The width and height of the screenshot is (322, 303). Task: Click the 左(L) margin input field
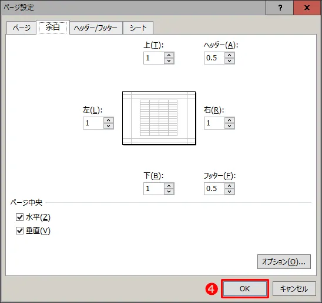pyautogui.click(x=93, y=123)
